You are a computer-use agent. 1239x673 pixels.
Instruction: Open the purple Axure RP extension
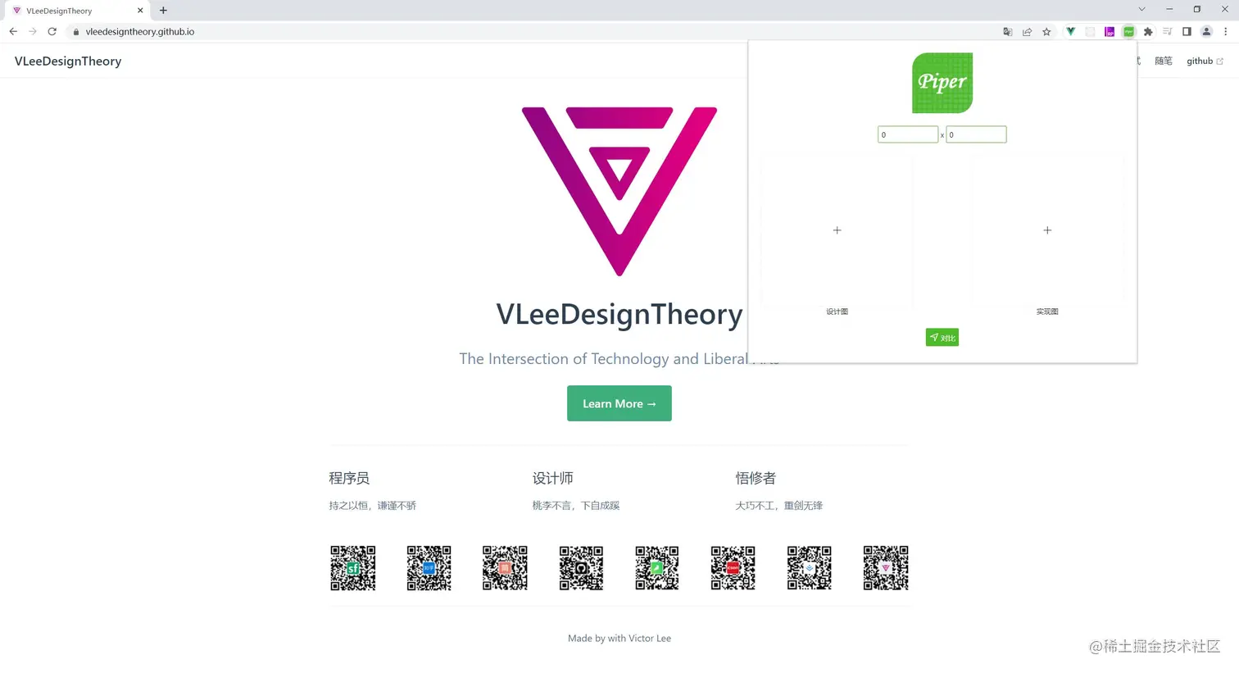coord(1109,32)
